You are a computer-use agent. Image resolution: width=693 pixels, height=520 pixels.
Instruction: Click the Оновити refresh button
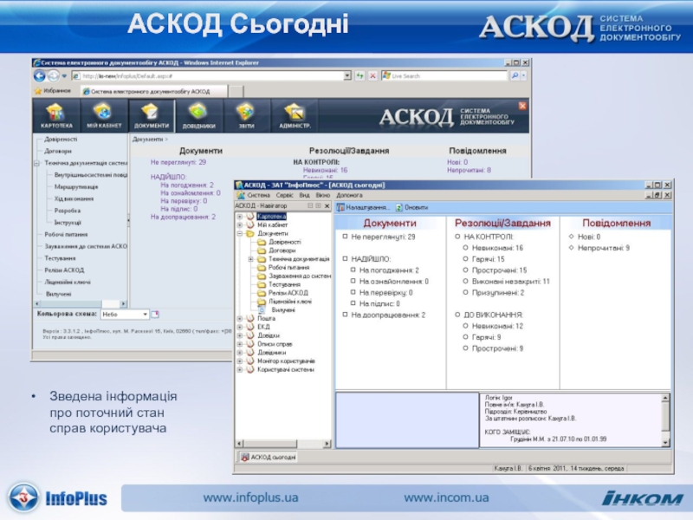point(411,207)
